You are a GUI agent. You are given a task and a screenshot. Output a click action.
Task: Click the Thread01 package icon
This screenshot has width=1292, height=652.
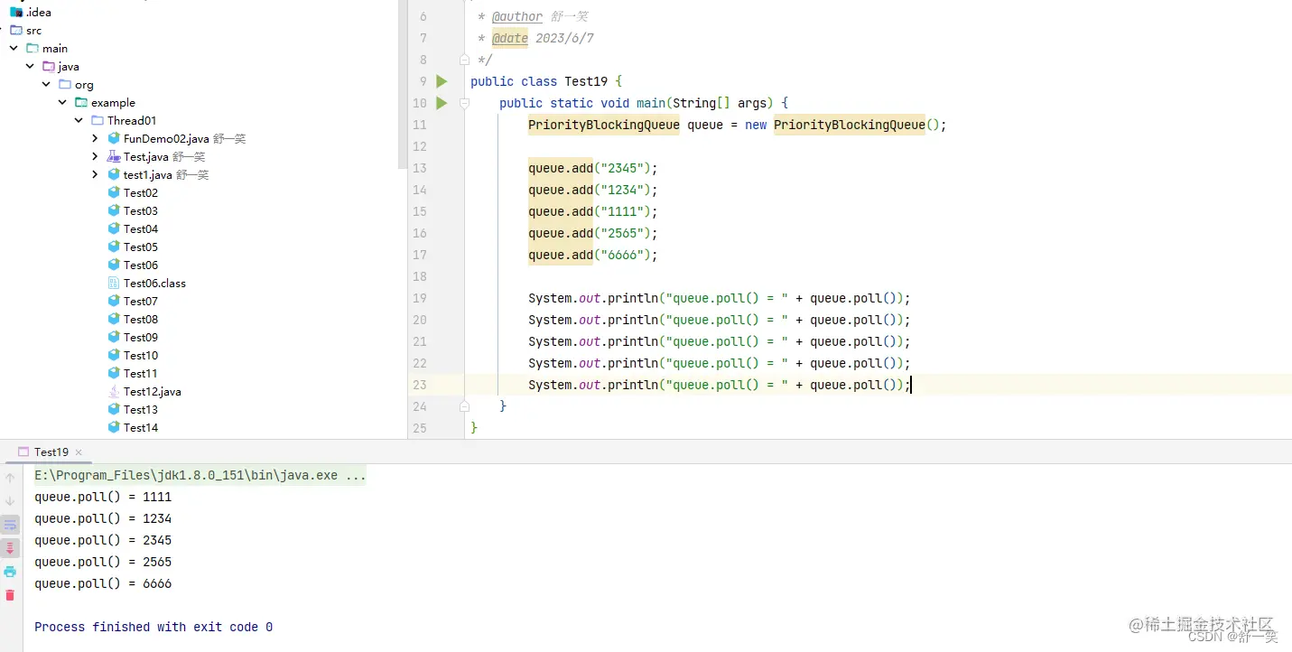[x=98, y=120]
